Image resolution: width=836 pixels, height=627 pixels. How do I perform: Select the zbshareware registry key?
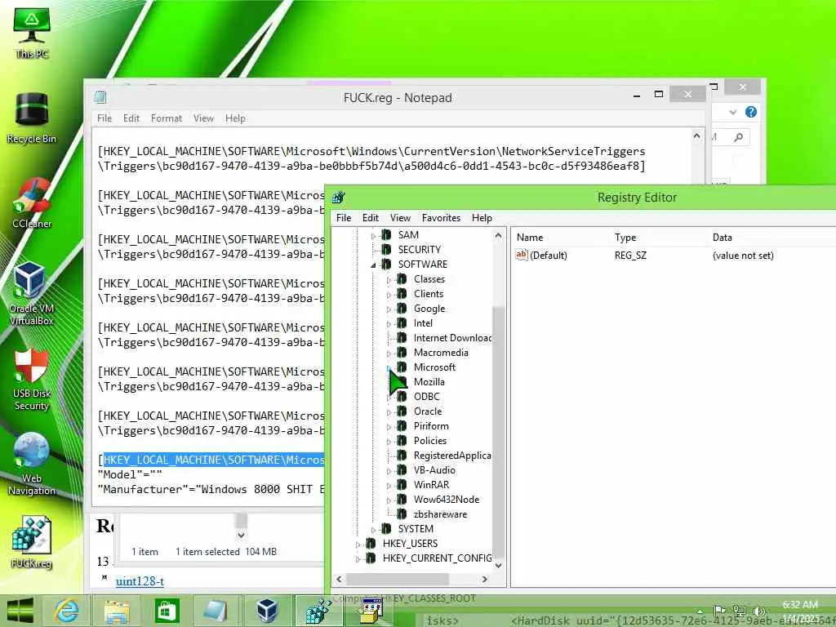pos(440,514)
